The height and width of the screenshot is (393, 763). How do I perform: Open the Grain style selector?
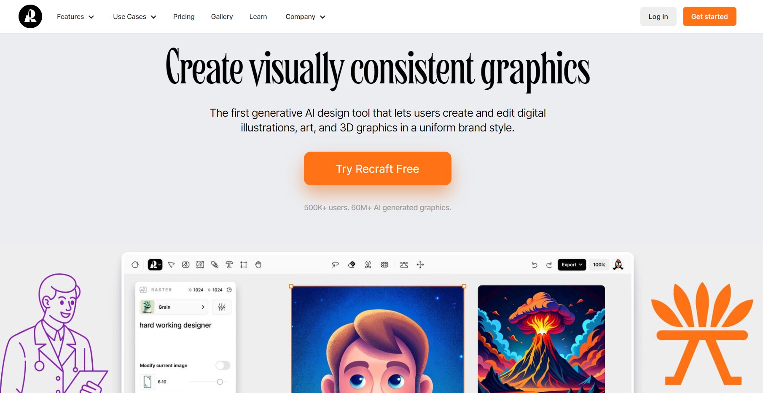pos(174,307)
